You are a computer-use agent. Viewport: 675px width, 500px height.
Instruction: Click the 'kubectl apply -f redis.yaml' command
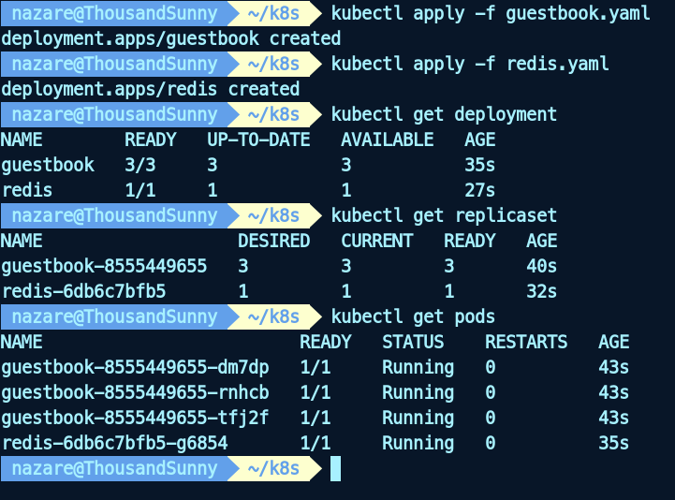(x=470, y=64)
